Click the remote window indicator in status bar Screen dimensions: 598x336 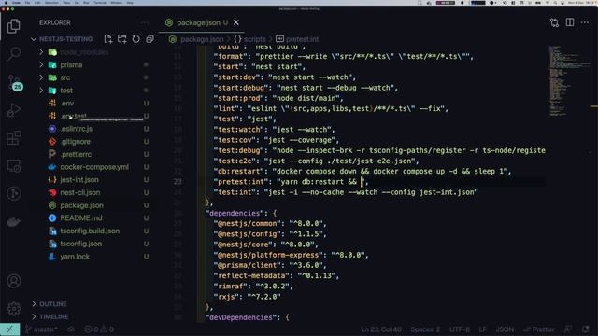(x=10, y=329)
